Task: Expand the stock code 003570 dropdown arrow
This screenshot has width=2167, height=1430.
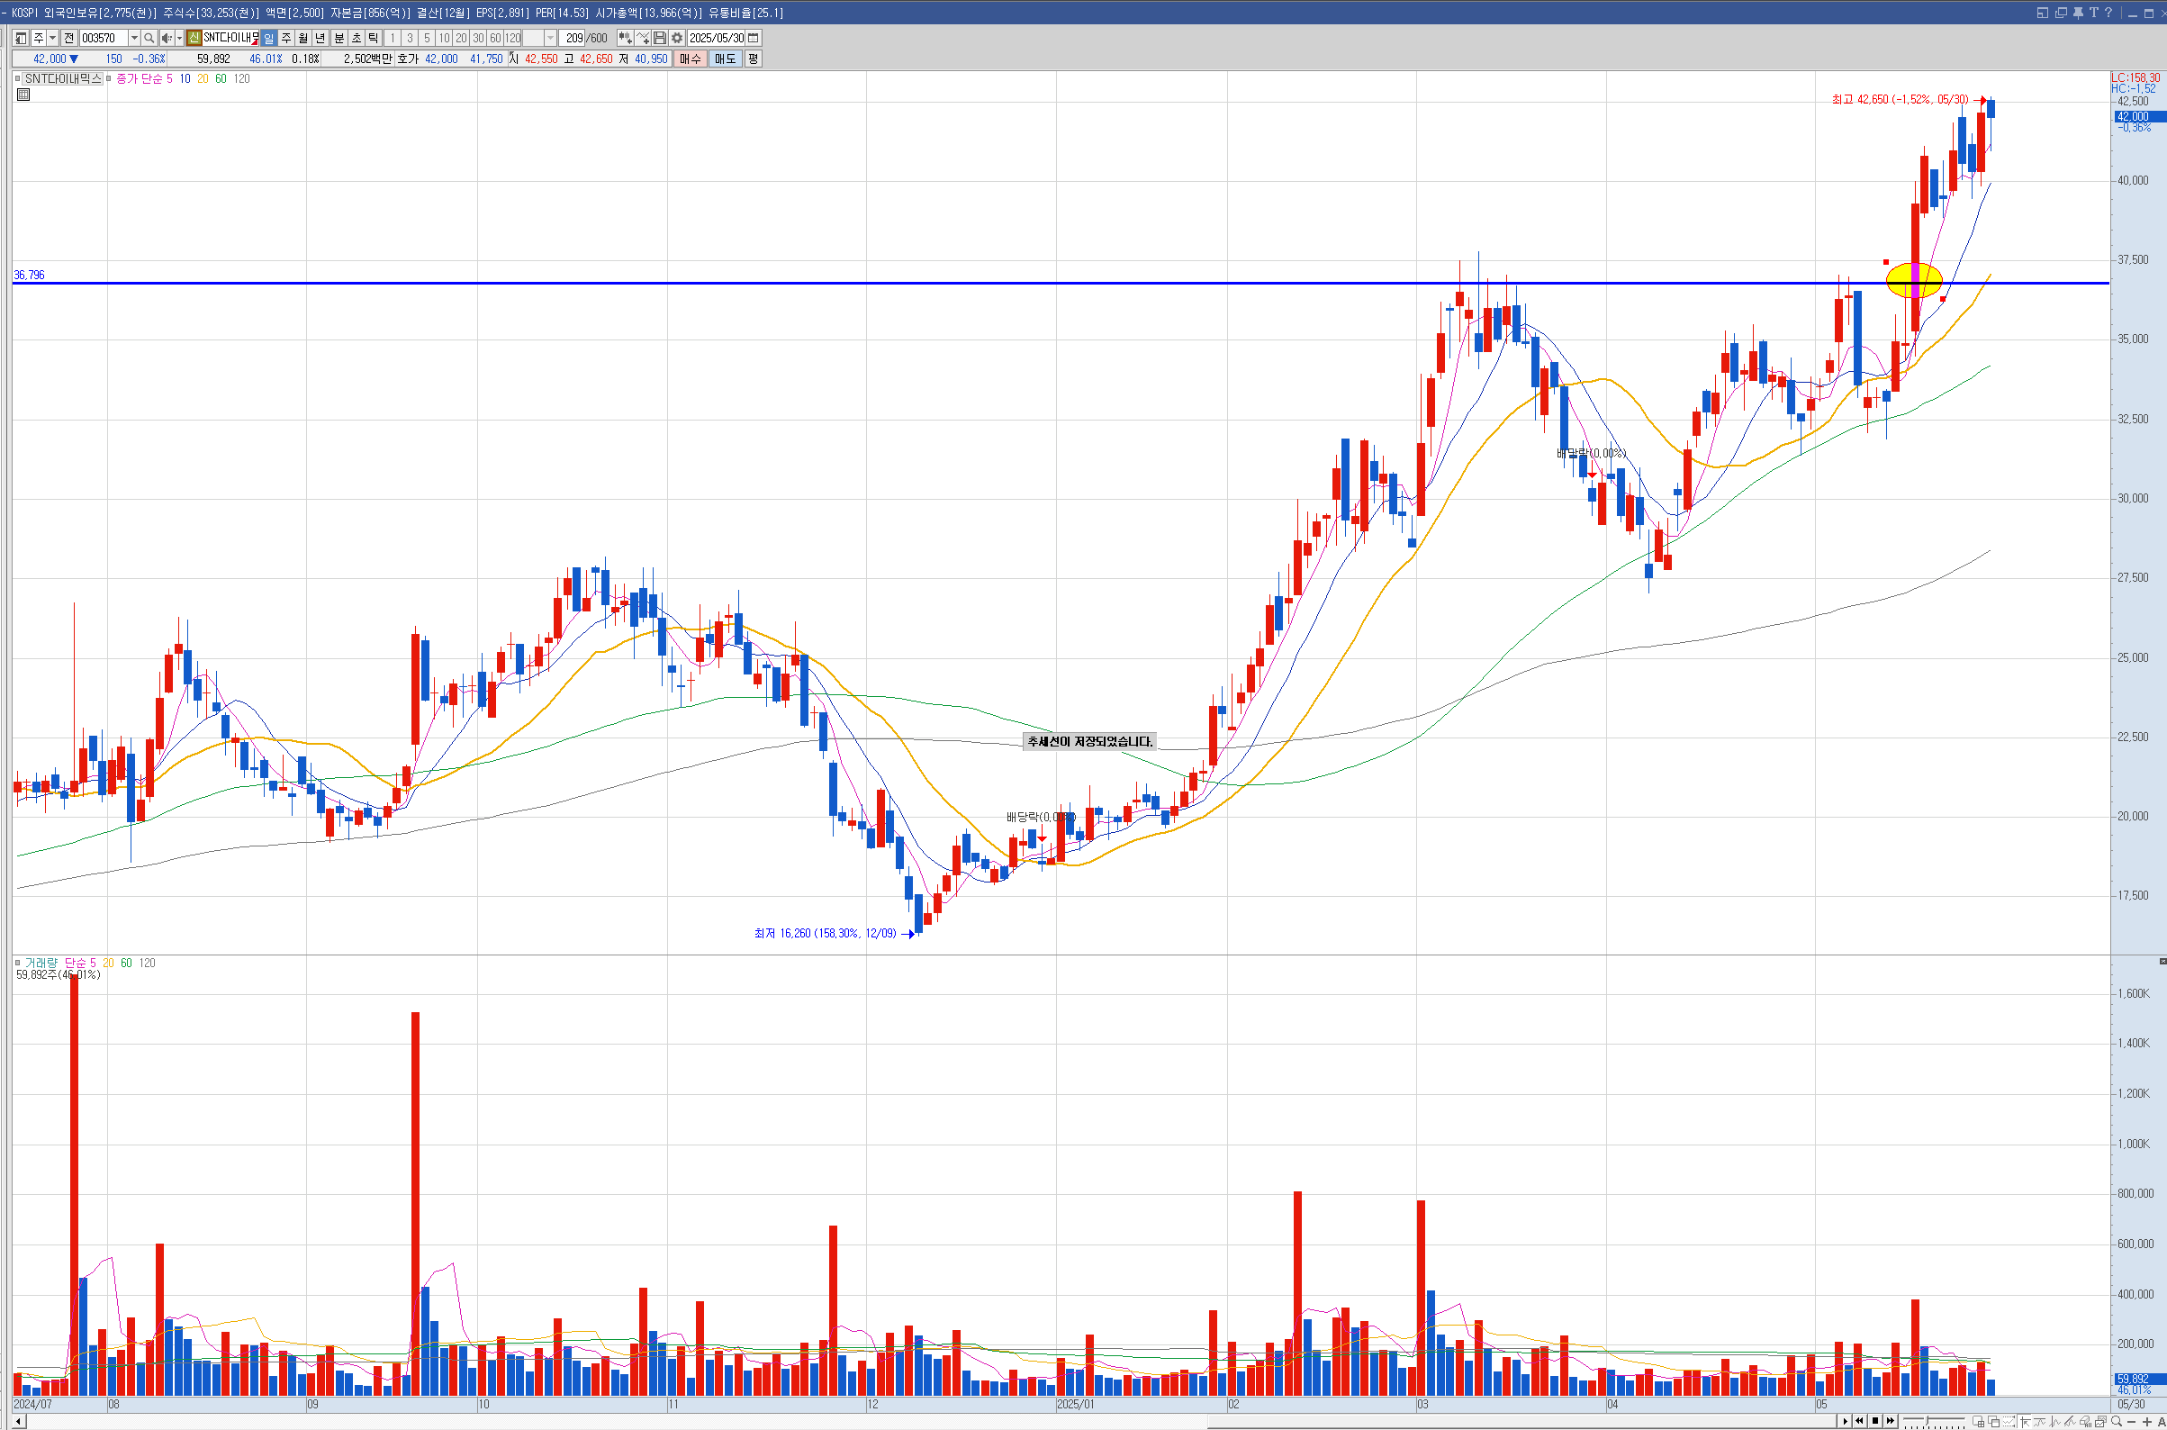Action: pyautogui.click(x=134, y=39)
